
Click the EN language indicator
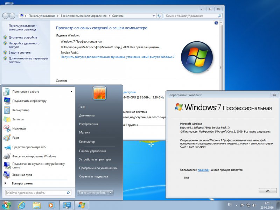[x=230, y=205]
